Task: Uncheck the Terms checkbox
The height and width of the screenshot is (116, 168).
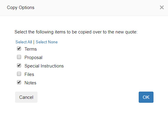Action: click(19, 49)
